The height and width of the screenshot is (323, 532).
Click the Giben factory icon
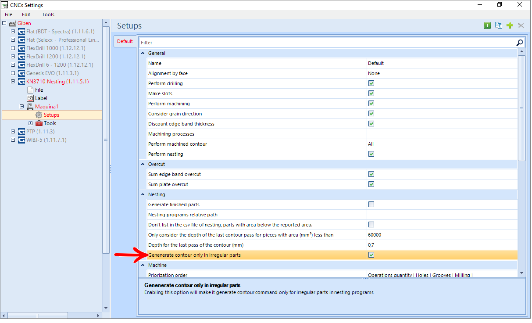coord(13,23)
